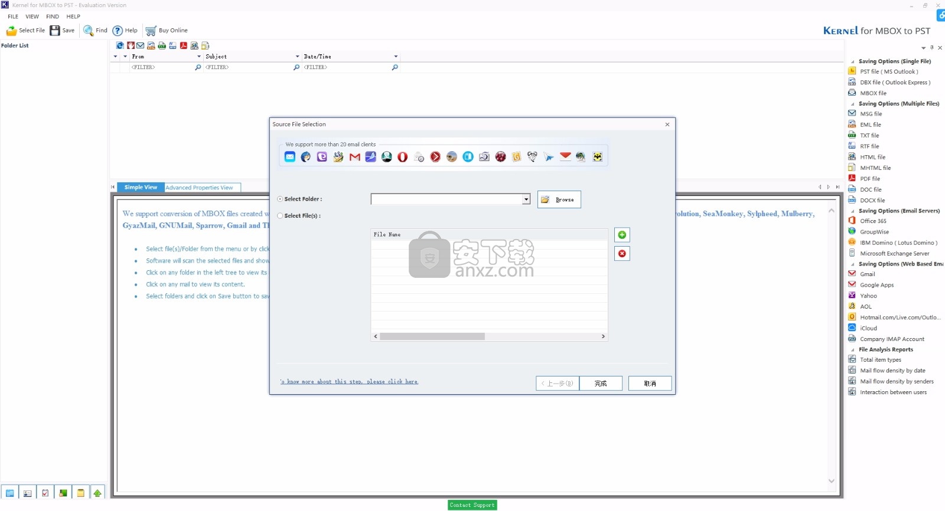Click the tasks checkmark icon in bottom bar
Viewport: 945px width, 511px height.
click(x=45, y=493)
